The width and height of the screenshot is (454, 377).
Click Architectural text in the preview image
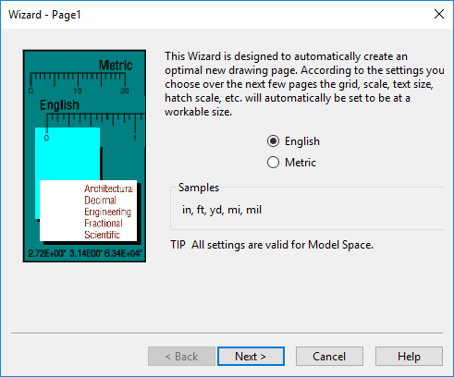[x=108, y=188]
